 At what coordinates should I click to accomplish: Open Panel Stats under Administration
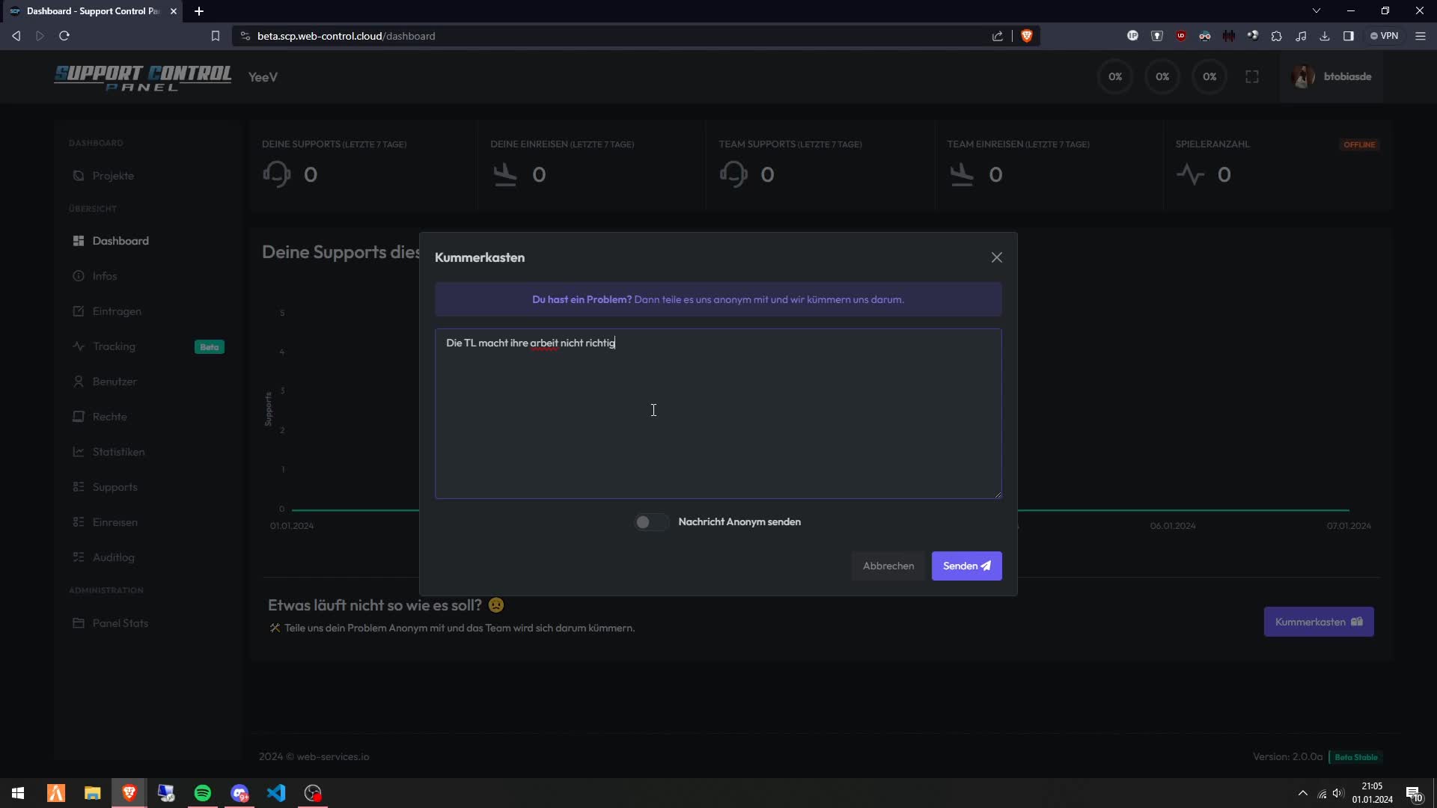pos(120,622)
